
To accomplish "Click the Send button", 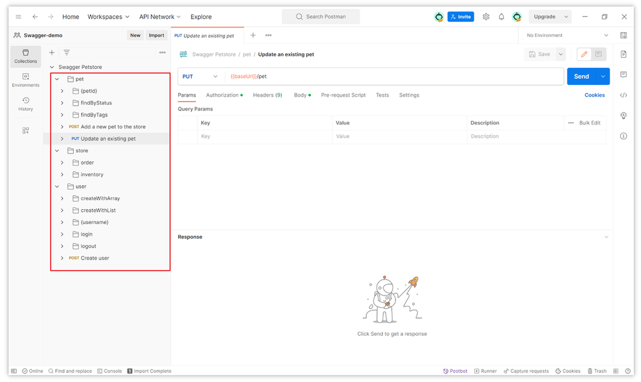I will click(x=581, y=77).
